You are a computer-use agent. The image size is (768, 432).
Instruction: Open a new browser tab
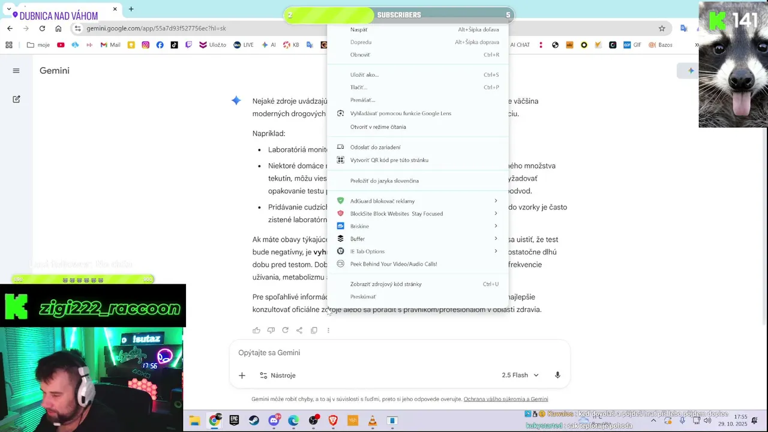pyautogui.click(x=131, y=9)
